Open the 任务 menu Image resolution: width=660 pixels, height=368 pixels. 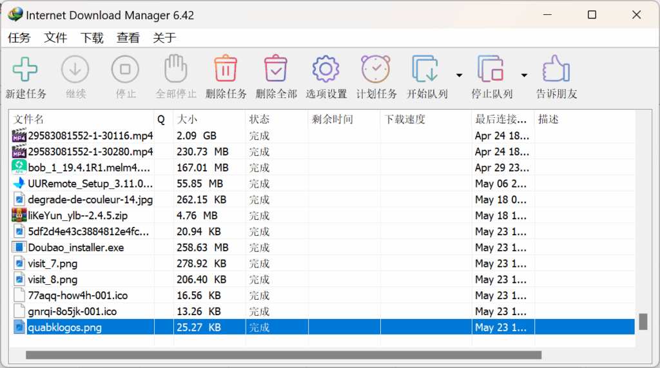[x=19, y=38]
